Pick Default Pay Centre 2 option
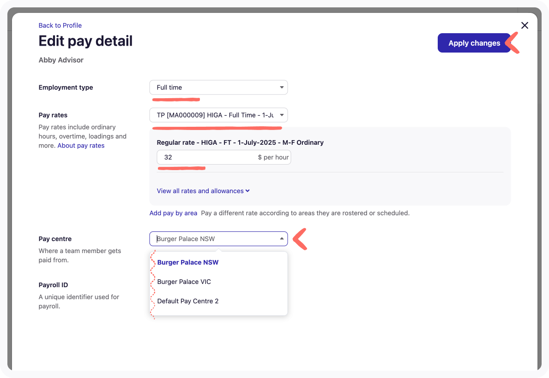 coord(188,301)
